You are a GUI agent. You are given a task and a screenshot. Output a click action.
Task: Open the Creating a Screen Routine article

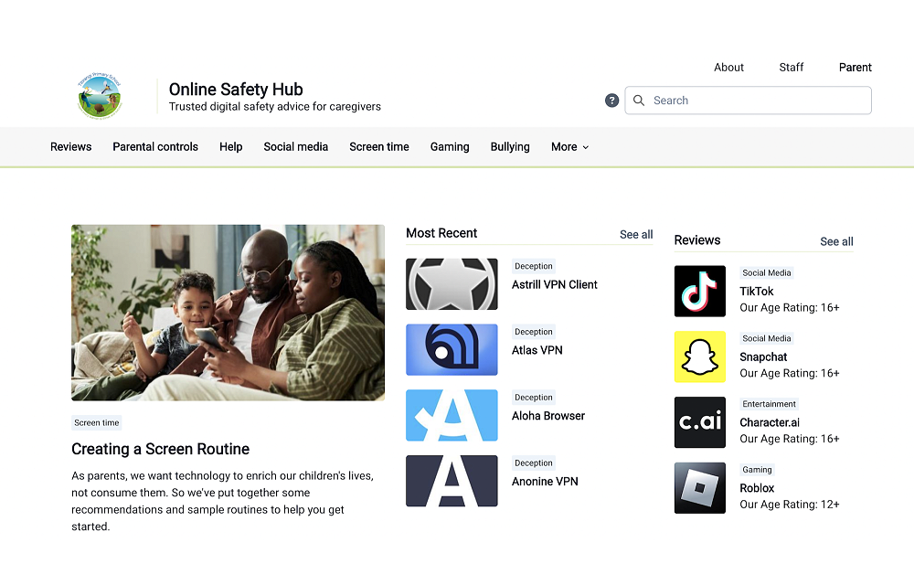click(161, 449)
